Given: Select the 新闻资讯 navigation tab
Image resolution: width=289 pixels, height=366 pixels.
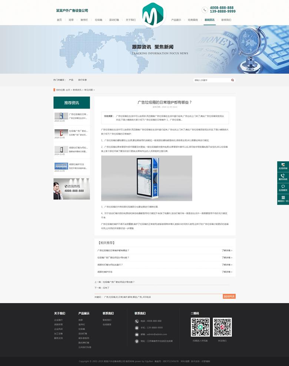Looking at the screenshot, I should [209, 20].
